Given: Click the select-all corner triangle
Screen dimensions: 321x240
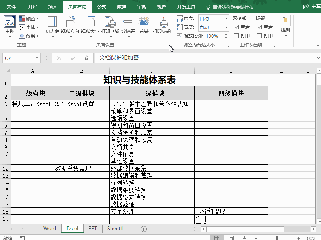Looking at the screenshot, I should [8, 71].
